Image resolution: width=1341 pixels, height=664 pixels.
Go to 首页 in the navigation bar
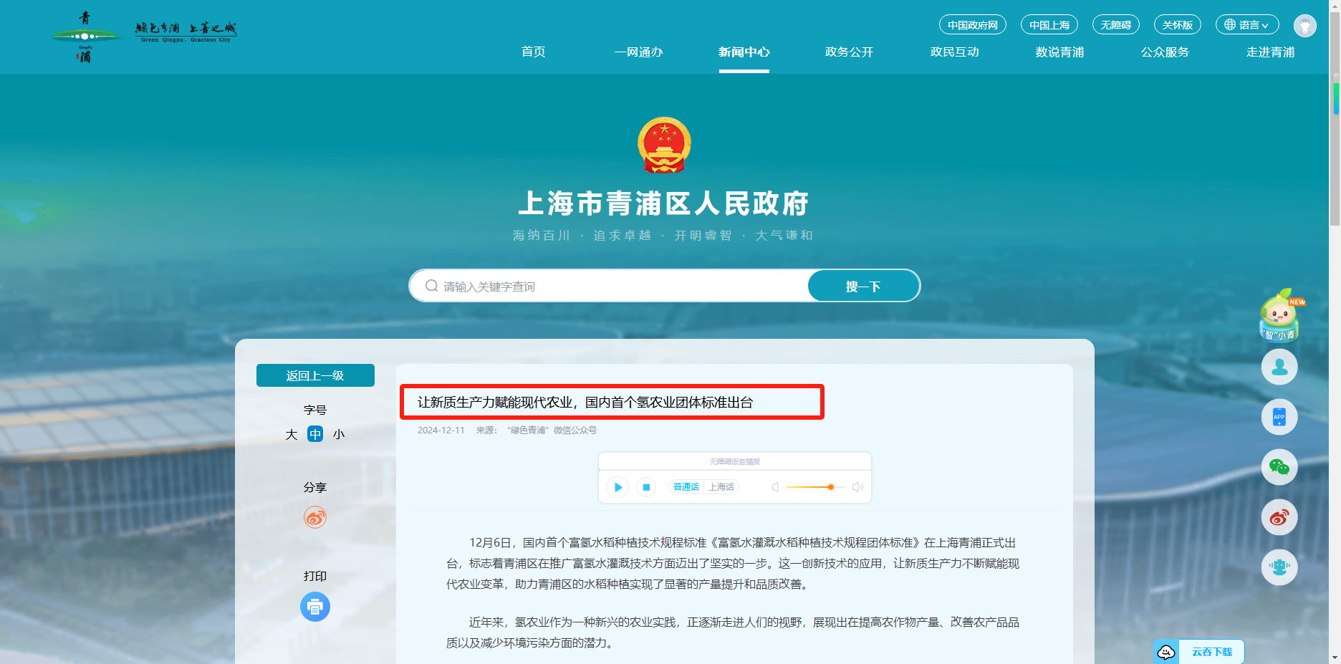point(533,52)
